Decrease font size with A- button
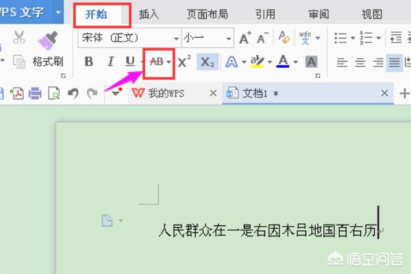The width and height of the screenshot is (411, 274). click(262, 38)
